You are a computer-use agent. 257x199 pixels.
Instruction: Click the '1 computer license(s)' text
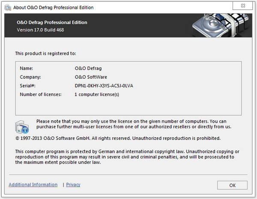point(97,94)
